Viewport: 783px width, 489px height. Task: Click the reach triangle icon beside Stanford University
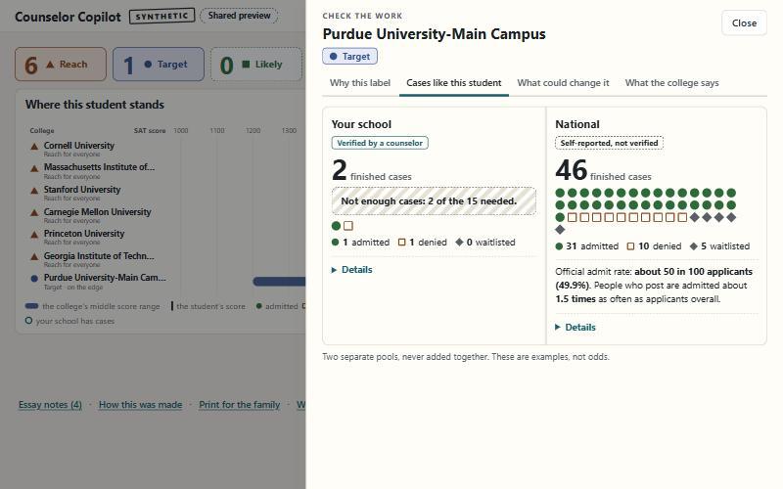pyautogui.click(x=34, y=190)
